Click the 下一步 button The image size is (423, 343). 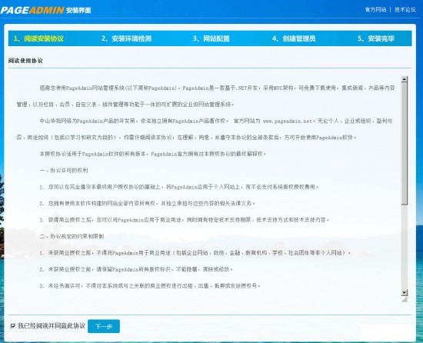tap(104, 326)
